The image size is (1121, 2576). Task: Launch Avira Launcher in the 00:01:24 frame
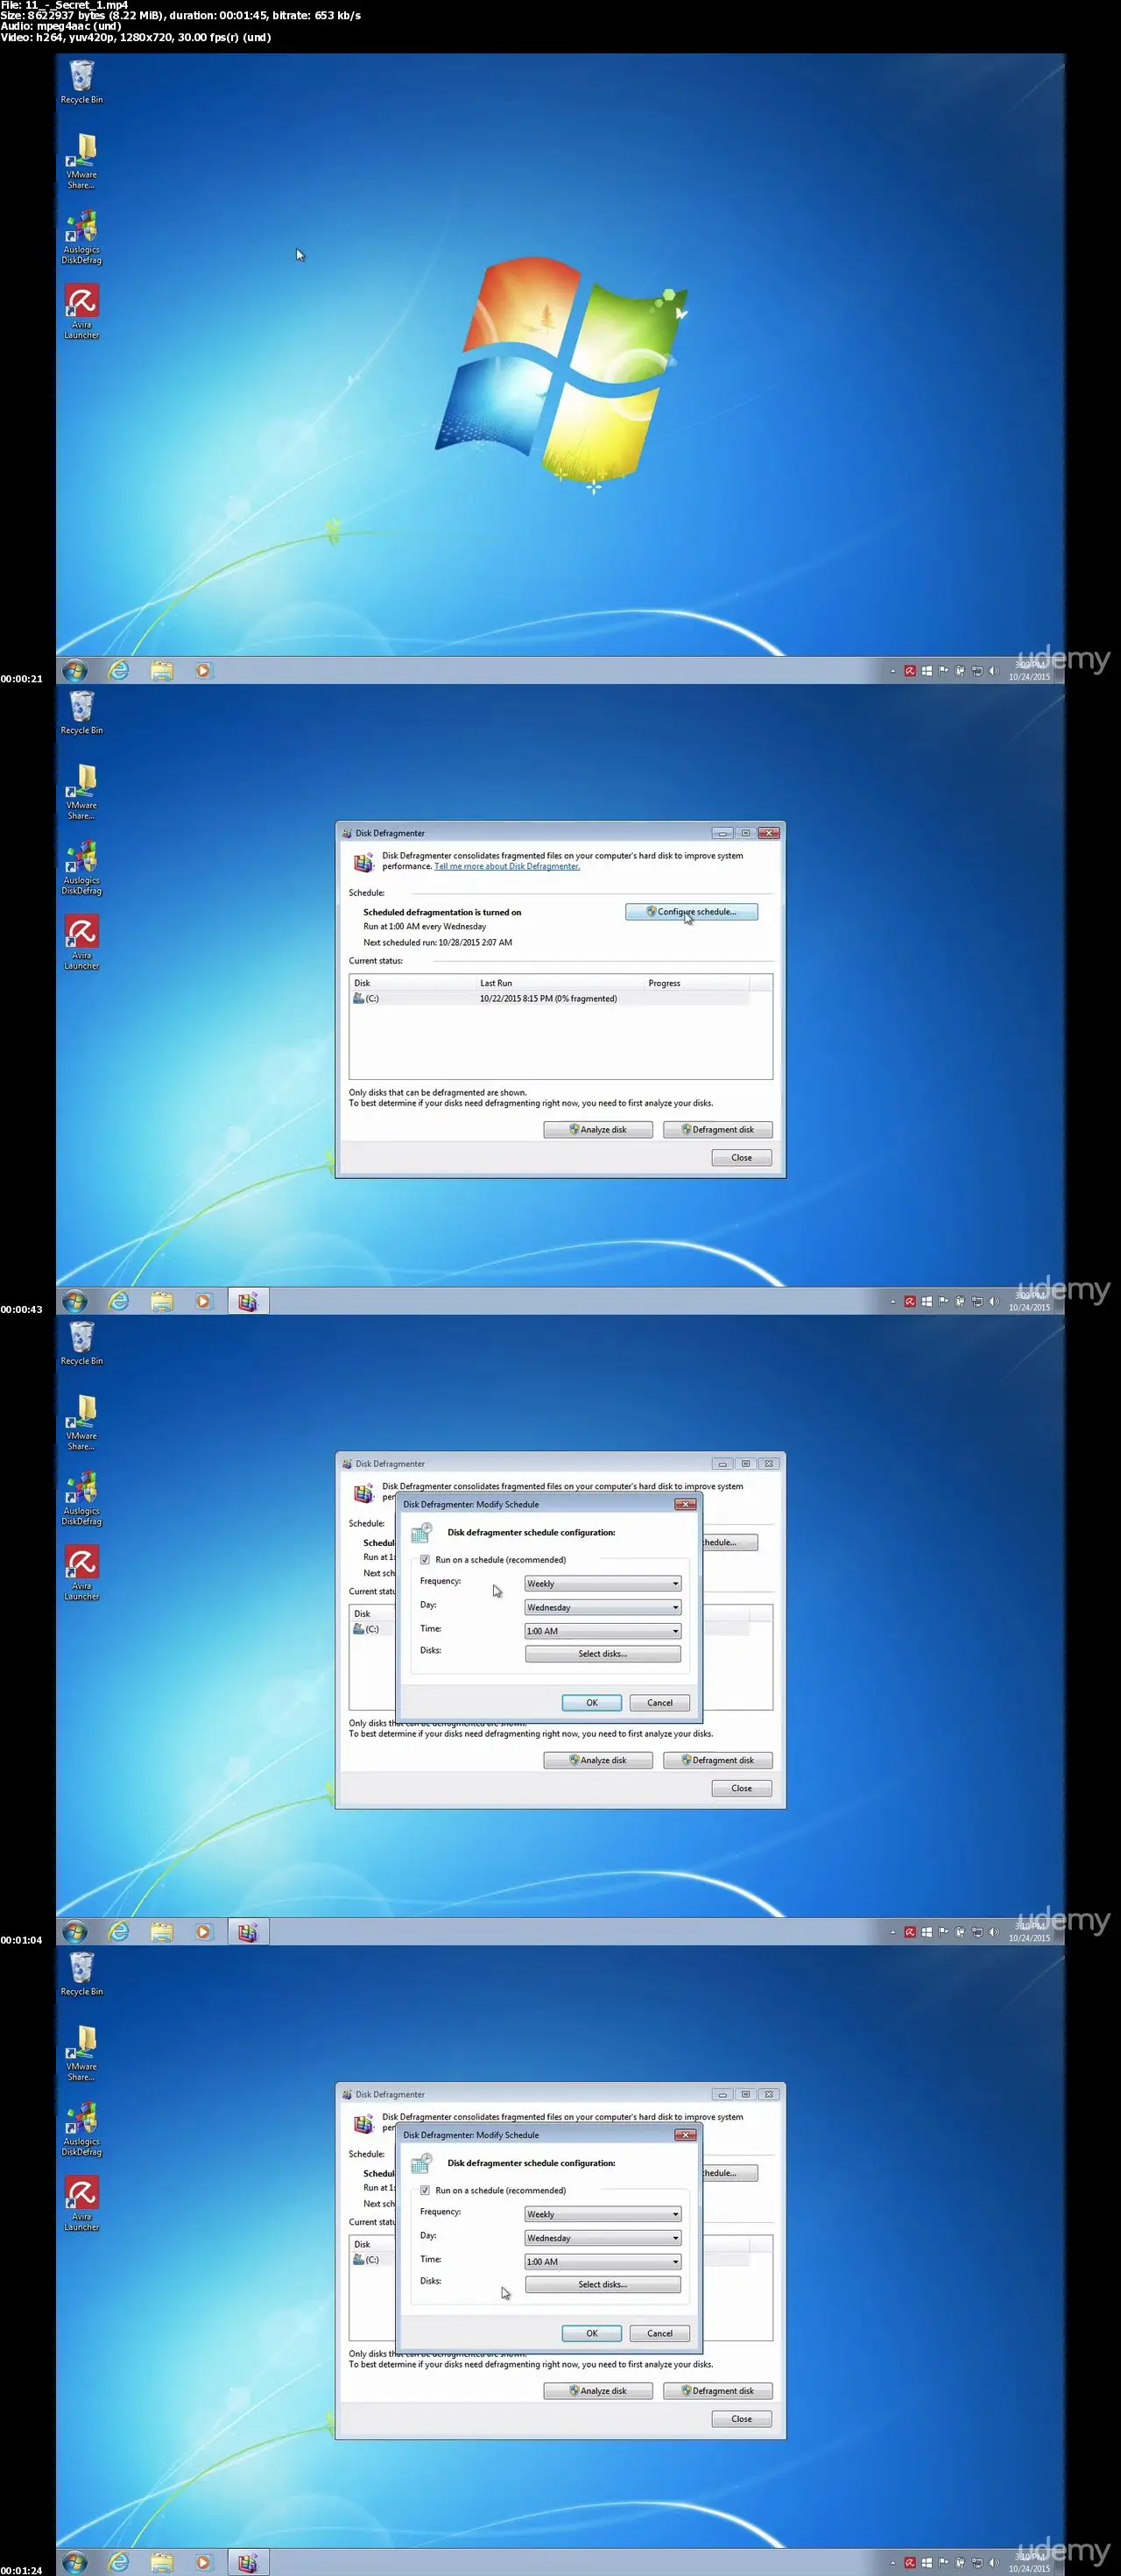pyautogui.click(x=81, y=2204)
